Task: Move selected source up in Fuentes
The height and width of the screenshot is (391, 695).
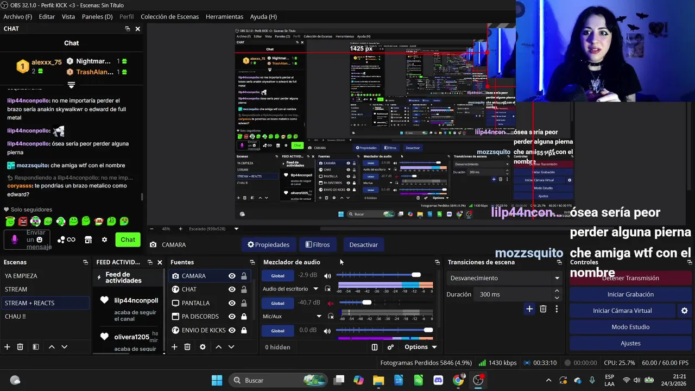Action: pos(218,347)
